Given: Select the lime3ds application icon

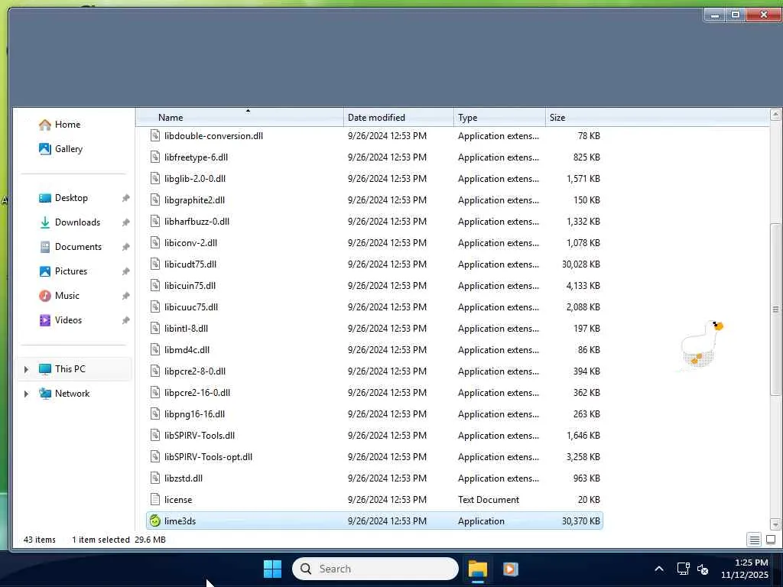Looking at the screenshot, I should (x=155, y=521).
